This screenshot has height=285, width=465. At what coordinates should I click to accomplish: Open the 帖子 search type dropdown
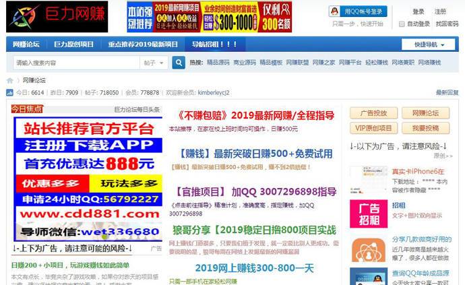coord(154,63)
